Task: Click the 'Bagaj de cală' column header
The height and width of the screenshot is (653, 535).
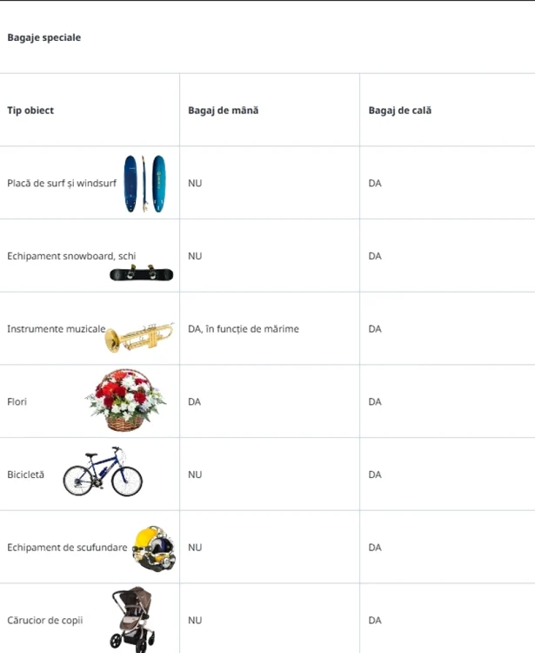Action: click(400, 111)
